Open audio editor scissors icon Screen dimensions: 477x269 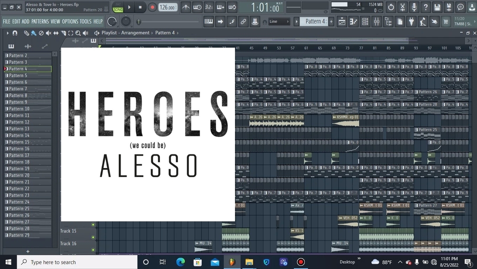pos(403,7)
